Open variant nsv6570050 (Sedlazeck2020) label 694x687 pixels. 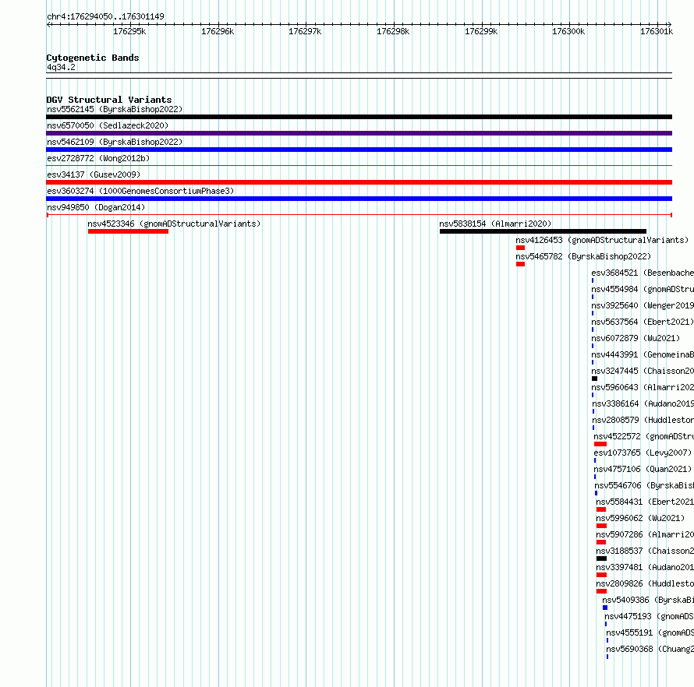[108, 125]
